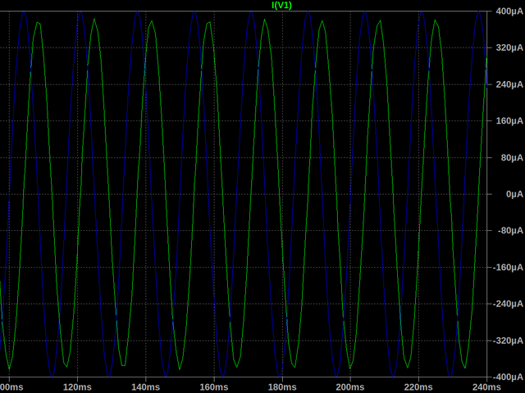
Task: Click the leftmost partially visible time label
Action: point(11,386)
